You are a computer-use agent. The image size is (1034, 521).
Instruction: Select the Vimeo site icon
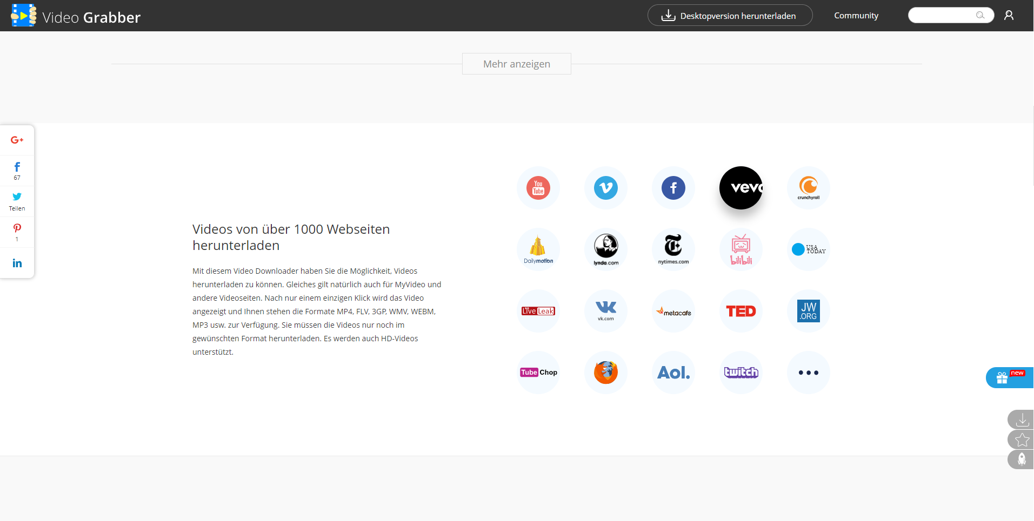(x=606, y=188)
